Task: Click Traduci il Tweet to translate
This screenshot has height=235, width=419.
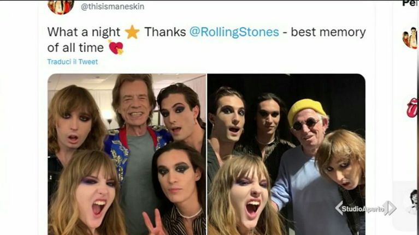Action: [72, 62]
